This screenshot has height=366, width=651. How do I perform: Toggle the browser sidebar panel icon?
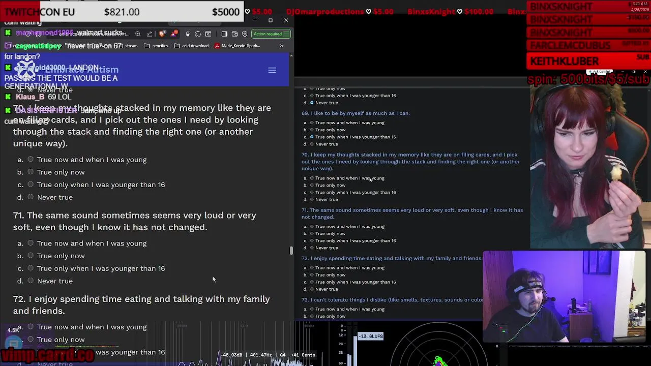pyautogui.click(x=224, y=34)
